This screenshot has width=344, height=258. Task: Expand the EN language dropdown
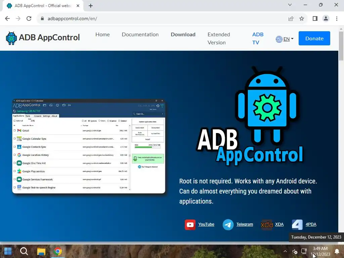[288, 39]
